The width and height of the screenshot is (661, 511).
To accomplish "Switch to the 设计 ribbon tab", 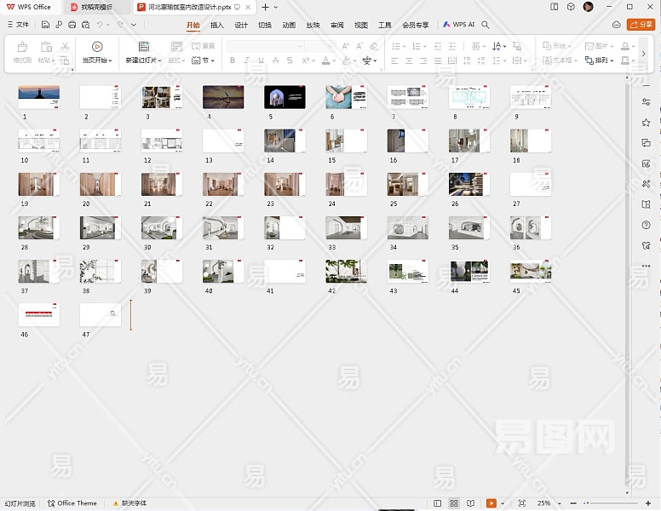I will [241, 25].
